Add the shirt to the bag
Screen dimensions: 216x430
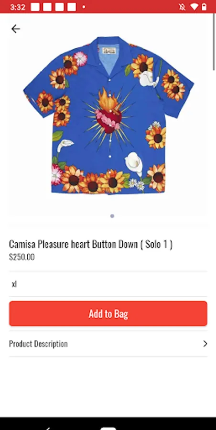point(108,314)
